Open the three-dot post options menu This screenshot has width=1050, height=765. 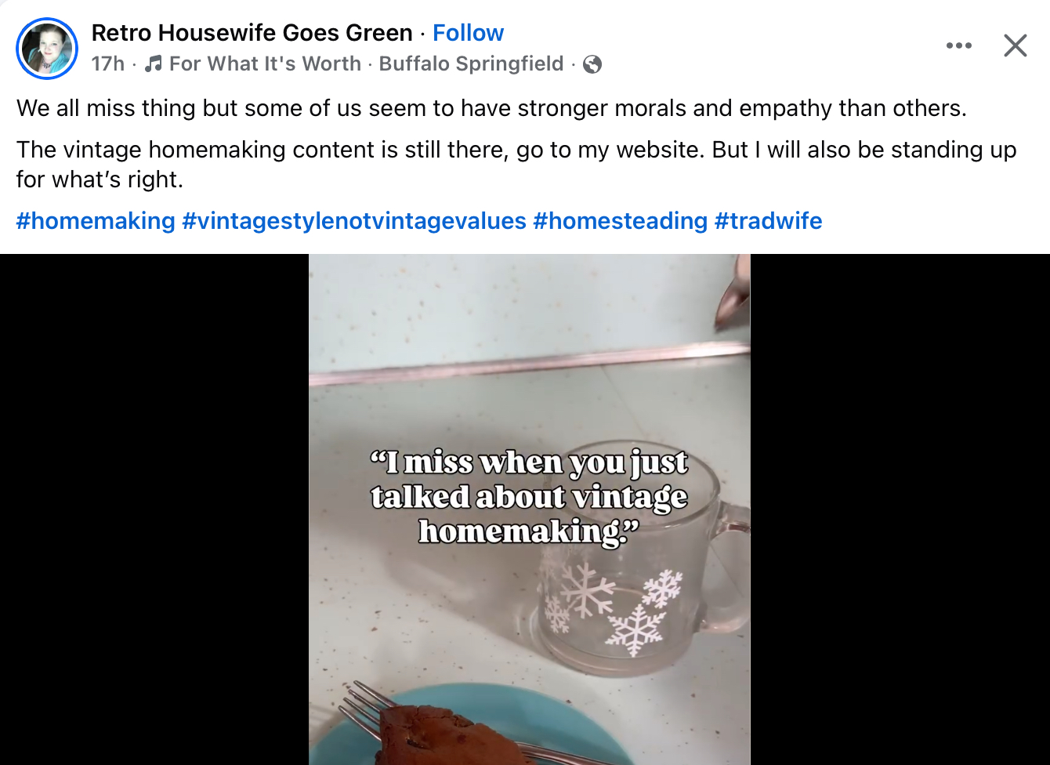tap(958, 45)
